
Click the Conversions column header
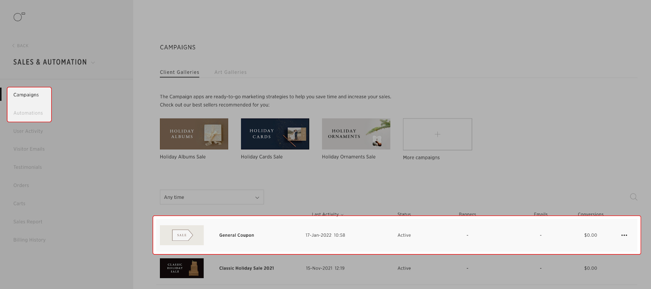point(591,214)
